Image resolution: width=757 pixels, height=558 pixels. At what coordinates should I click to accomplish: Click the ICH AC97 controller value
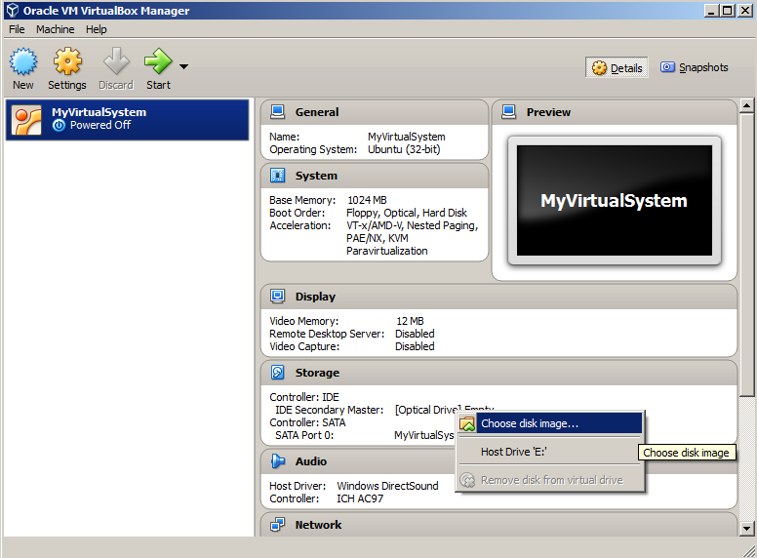coord(360,498)
